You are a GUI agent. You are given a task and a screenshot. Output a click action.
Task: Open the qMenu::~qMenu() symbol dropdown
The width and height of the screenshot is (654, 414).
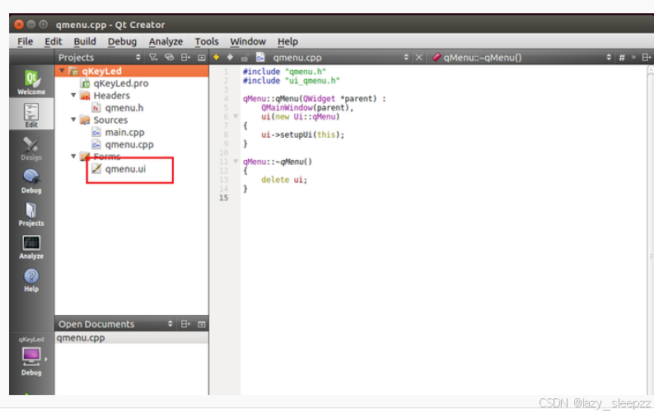tap(609, 58)
